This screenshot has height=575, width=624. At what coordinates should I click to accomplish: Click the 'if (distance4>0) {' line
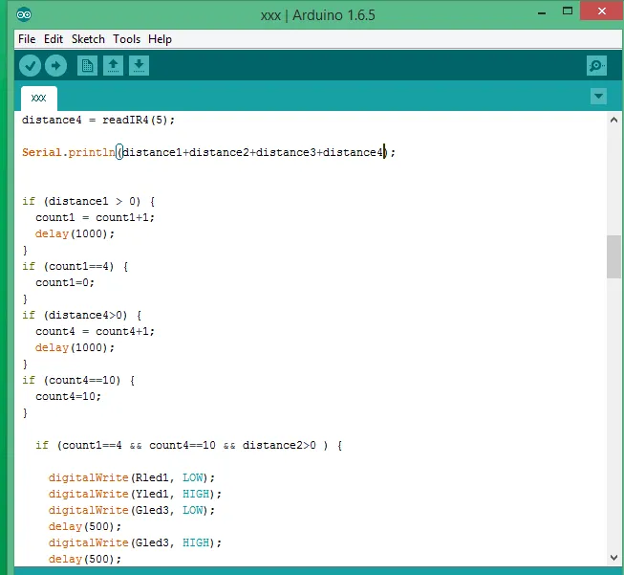(81, 315)
